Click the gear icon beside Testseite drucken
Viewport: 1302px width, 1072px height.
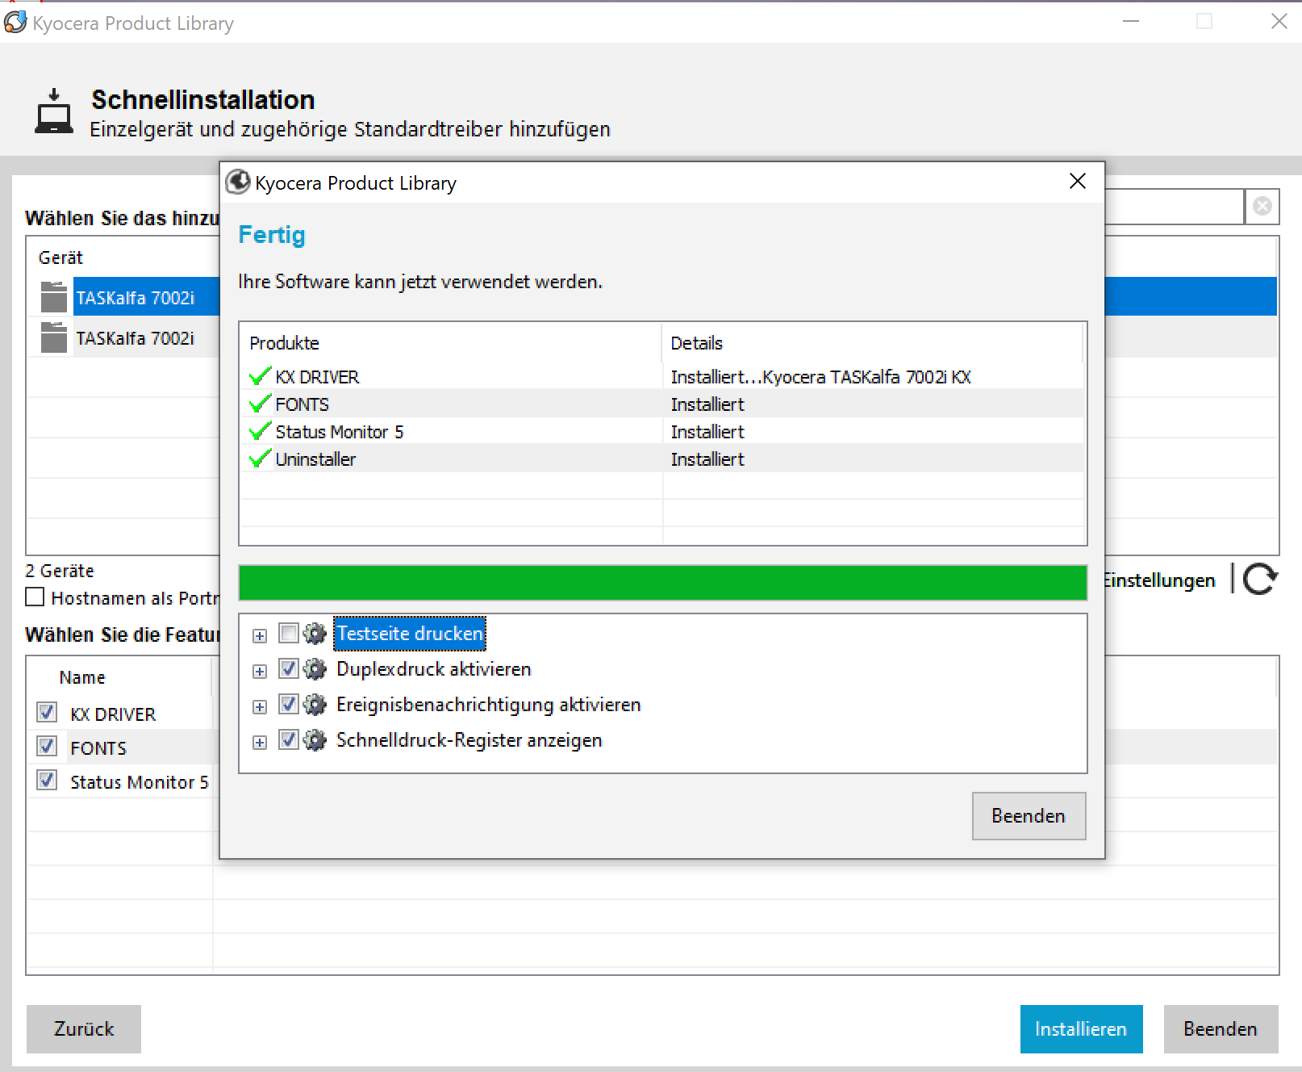(315, 634)
